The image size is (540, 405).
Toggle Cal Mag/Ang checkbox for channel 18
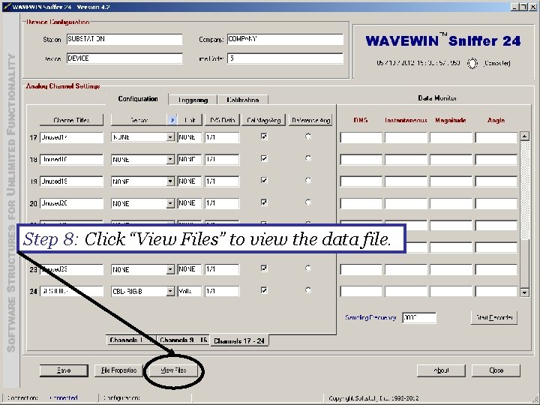264,158
